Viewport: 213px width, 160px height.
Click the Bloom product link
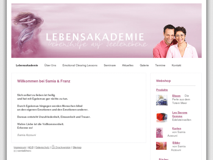tap(176, 96)
